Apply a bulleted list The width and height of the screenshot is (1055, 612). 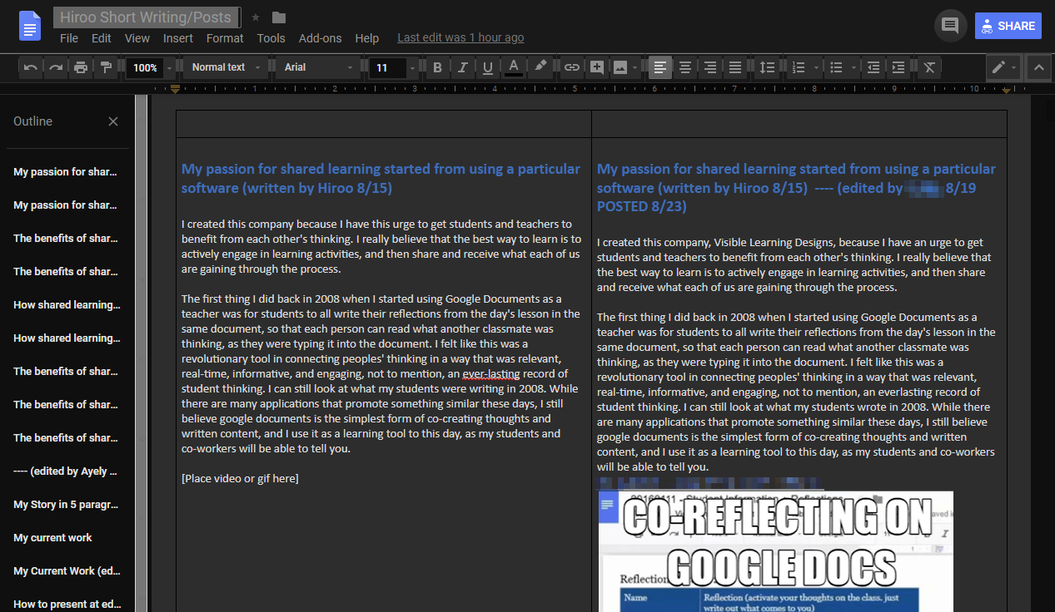coord(837,67)
